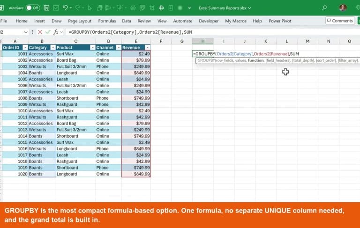
Task: Select column F header
Action: [161, 41]
